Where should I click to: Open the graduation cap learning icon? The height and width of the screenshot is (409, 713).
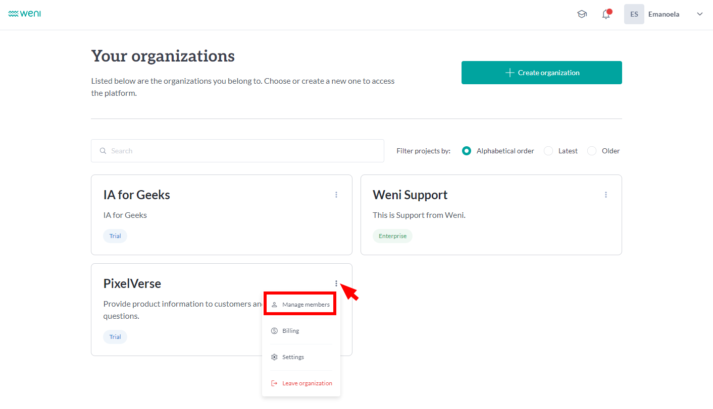click(x=582, y=14)
